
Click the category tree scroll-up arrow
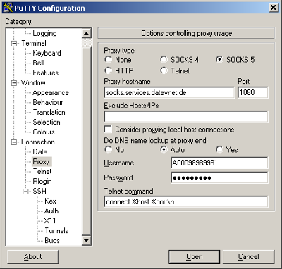[86, 33]
